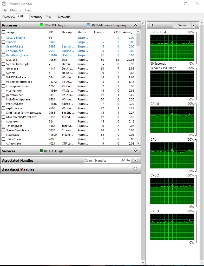204x266 pixels.
Task: Click the Services CPU Usage green indicator
Action: (x=41, y=151)
